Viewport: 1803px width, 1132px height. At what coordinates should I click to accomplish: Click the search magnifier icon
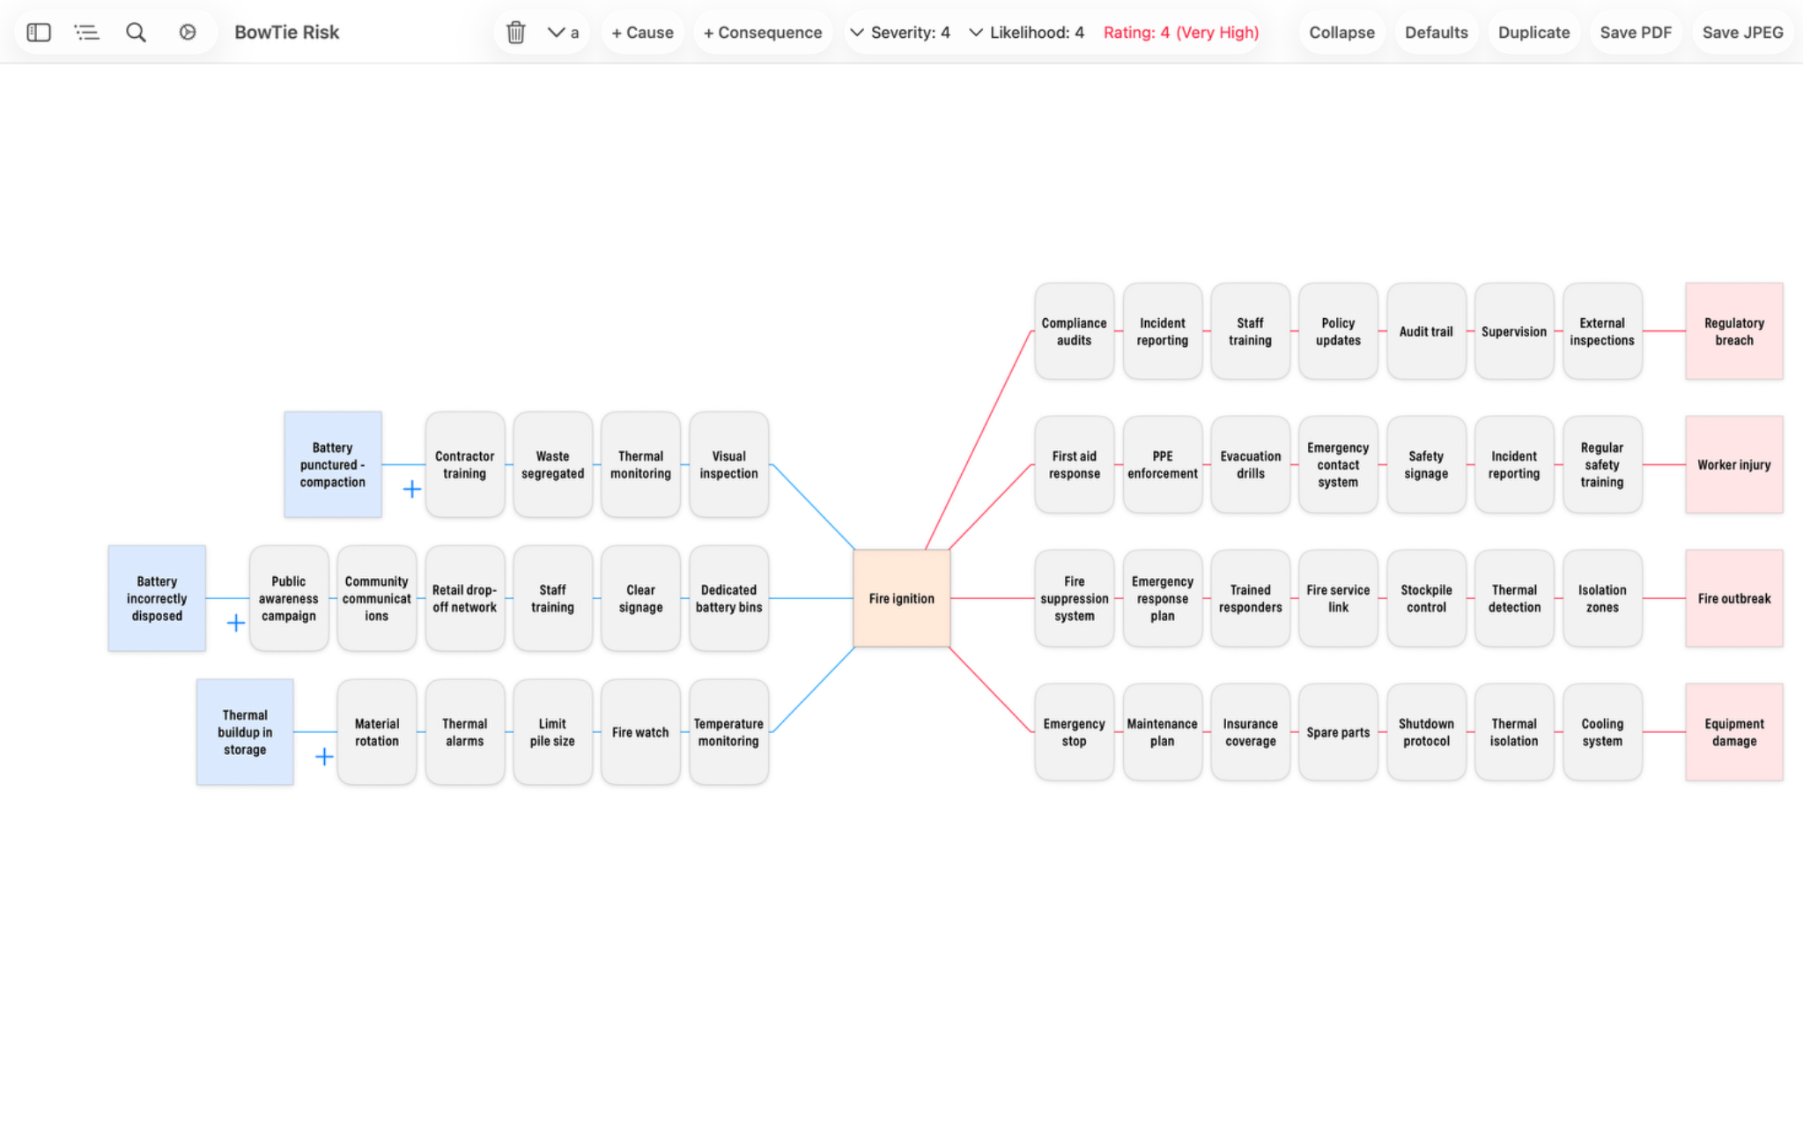pyautogui.click(x=136, y=33)
